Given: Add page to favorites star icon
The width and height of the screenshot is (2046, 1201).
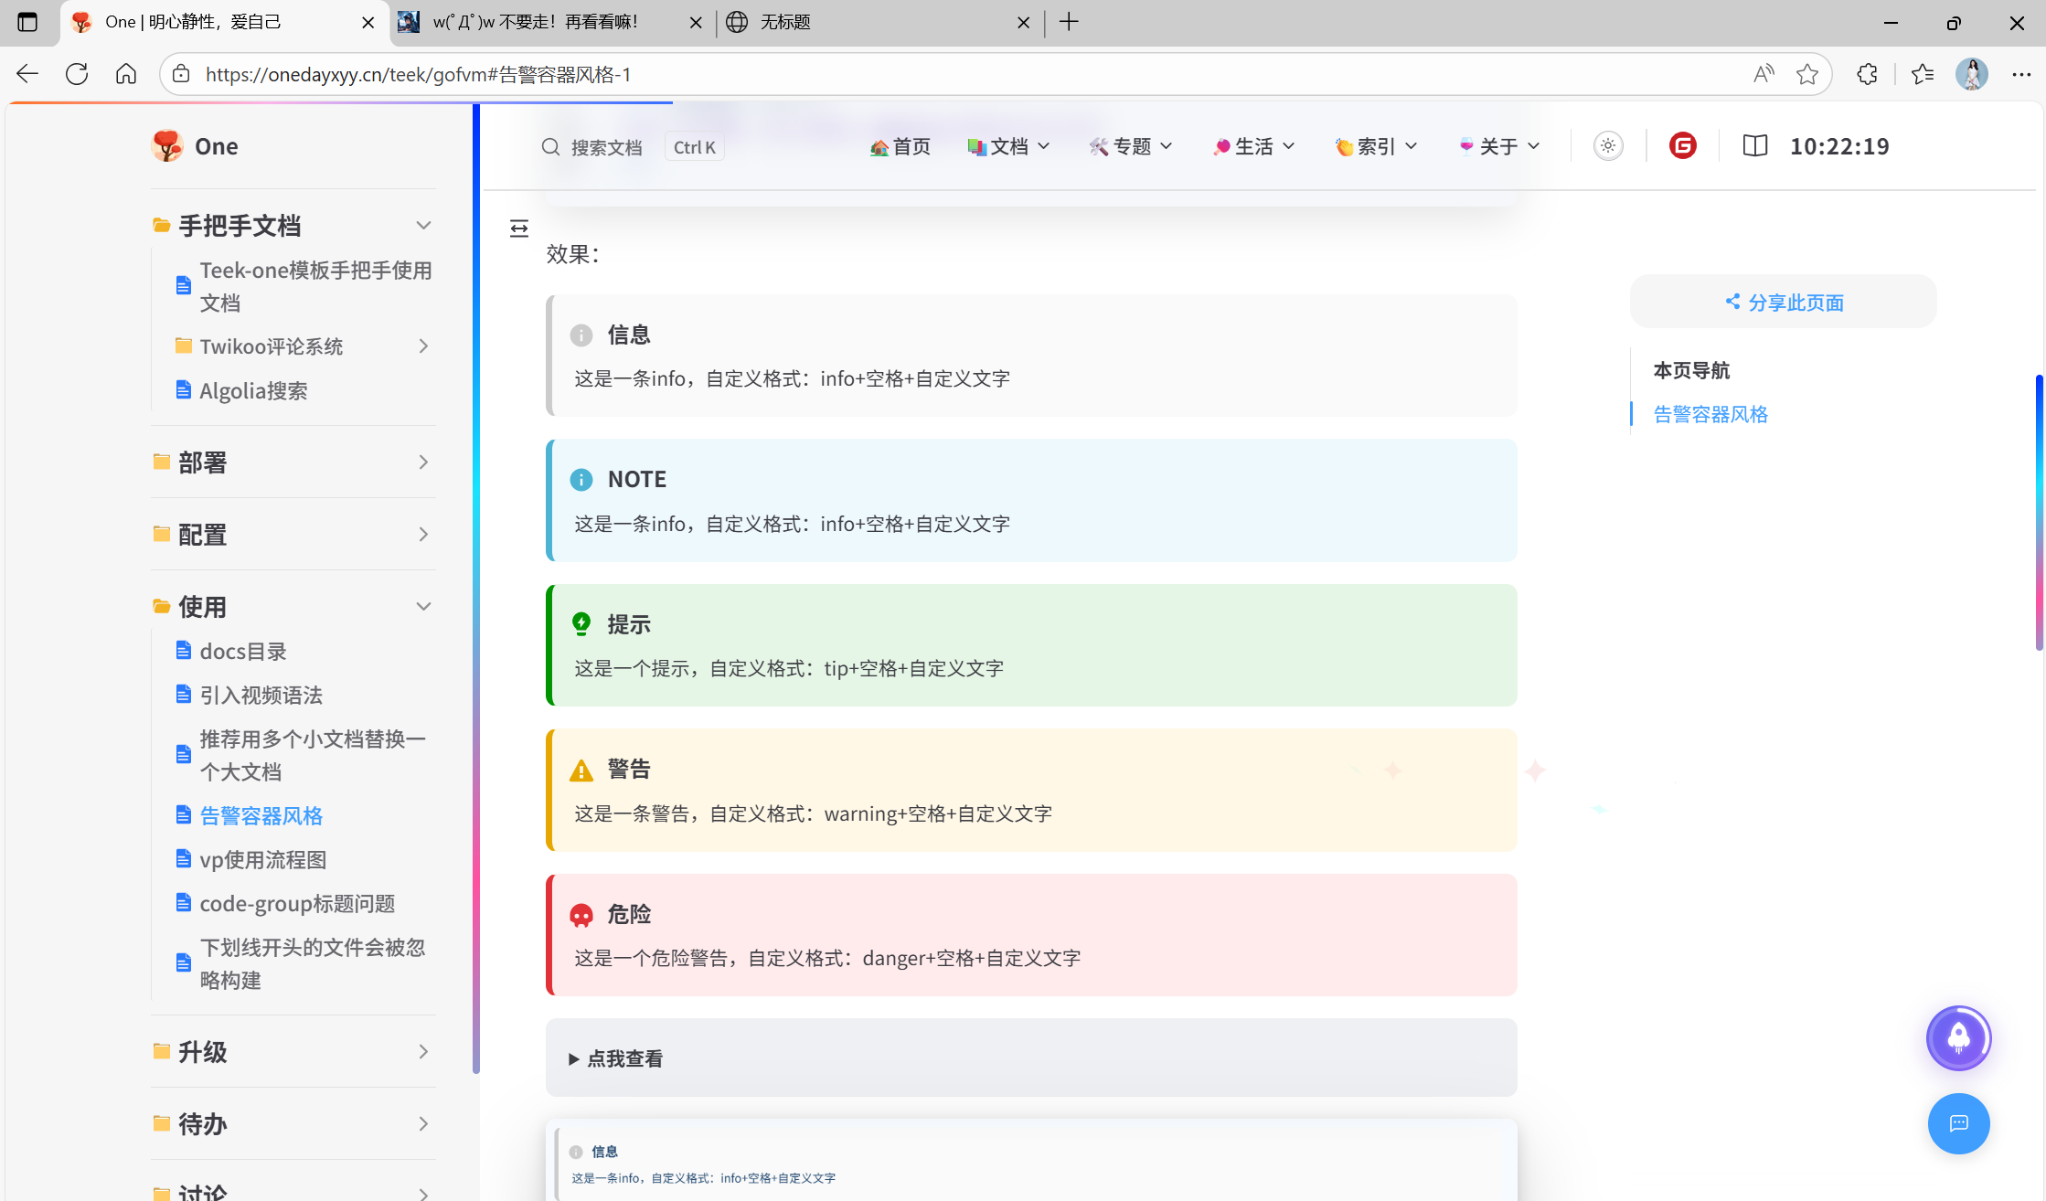Looking at the screenshot, I should [x=1806, y=74].
